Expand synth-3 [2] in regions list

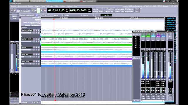166,29
